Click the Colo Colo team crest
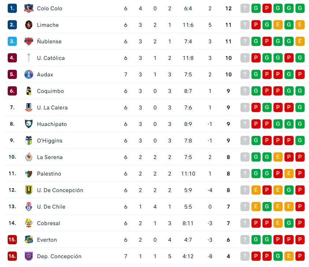 point(28,8)
